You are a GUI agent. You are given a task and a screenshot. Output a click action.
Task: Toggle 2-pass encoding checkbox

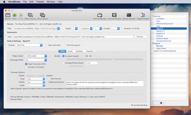(67, 66)
